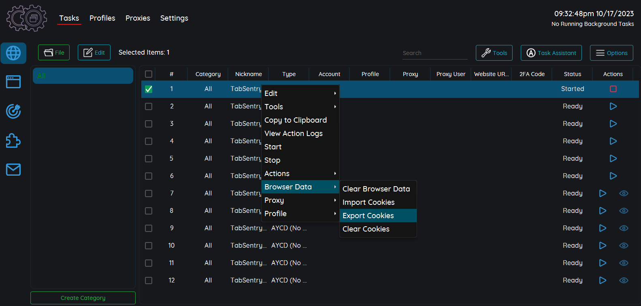
Task: Expand the Profile context submenu
Action: pyautogui.click(x=300, y=213)
